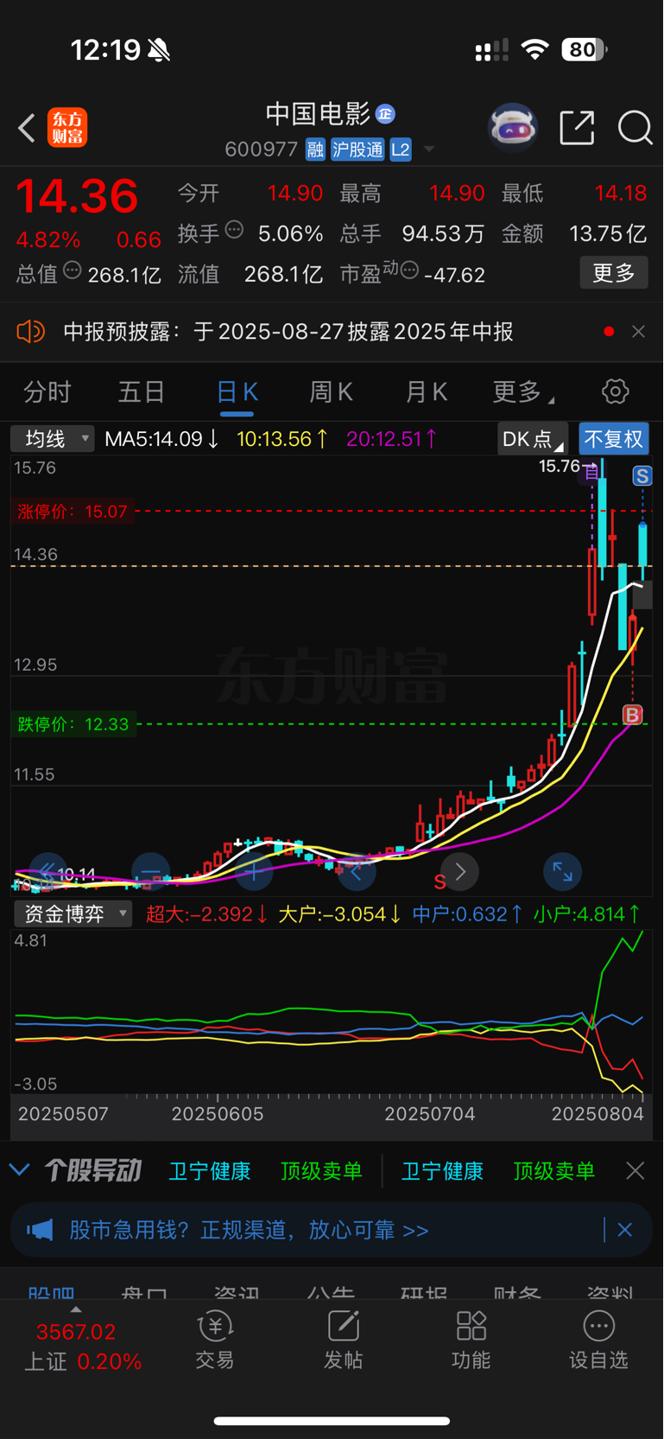Open first 卫宁健康 ticker item
664x1439 pixels.
(209, 1171)
